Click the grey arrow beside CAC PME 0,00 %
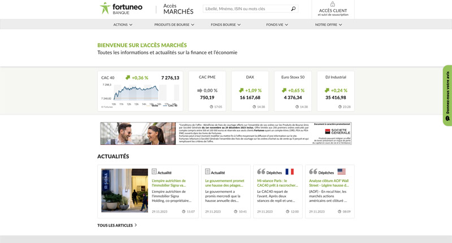The height and width of the screenshot is (243, 452). point(200,90)
